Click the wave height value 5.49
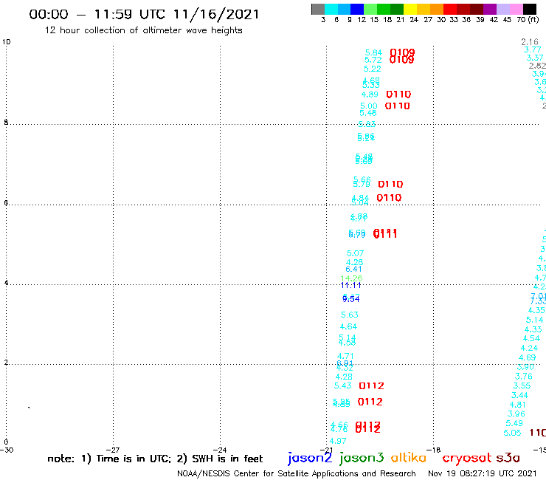Image resolution: width=546 pixels, height=480 pixels. (x=514, y=424)
